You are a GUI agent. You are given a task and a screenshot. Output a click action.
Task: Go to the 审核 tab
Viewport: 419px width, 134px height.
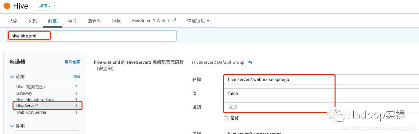click(116, 21)
